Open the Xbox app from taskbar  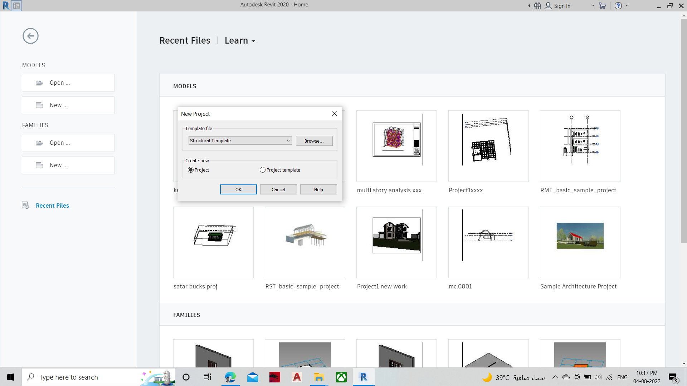click(x=341, y=377)
